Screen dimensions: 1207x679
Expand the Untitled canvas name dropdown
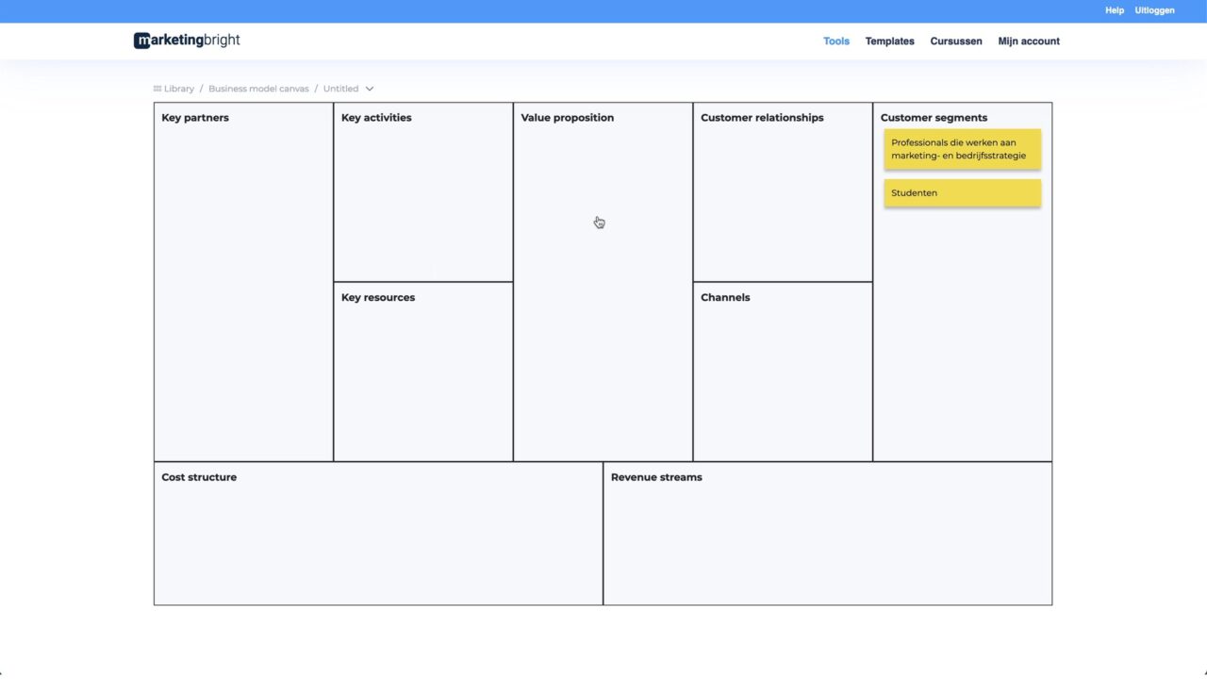click(369, 88)
